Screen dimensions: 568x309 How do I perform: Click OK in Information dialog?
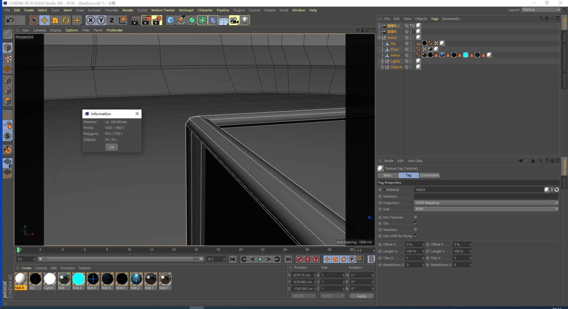tap(112, 147)
